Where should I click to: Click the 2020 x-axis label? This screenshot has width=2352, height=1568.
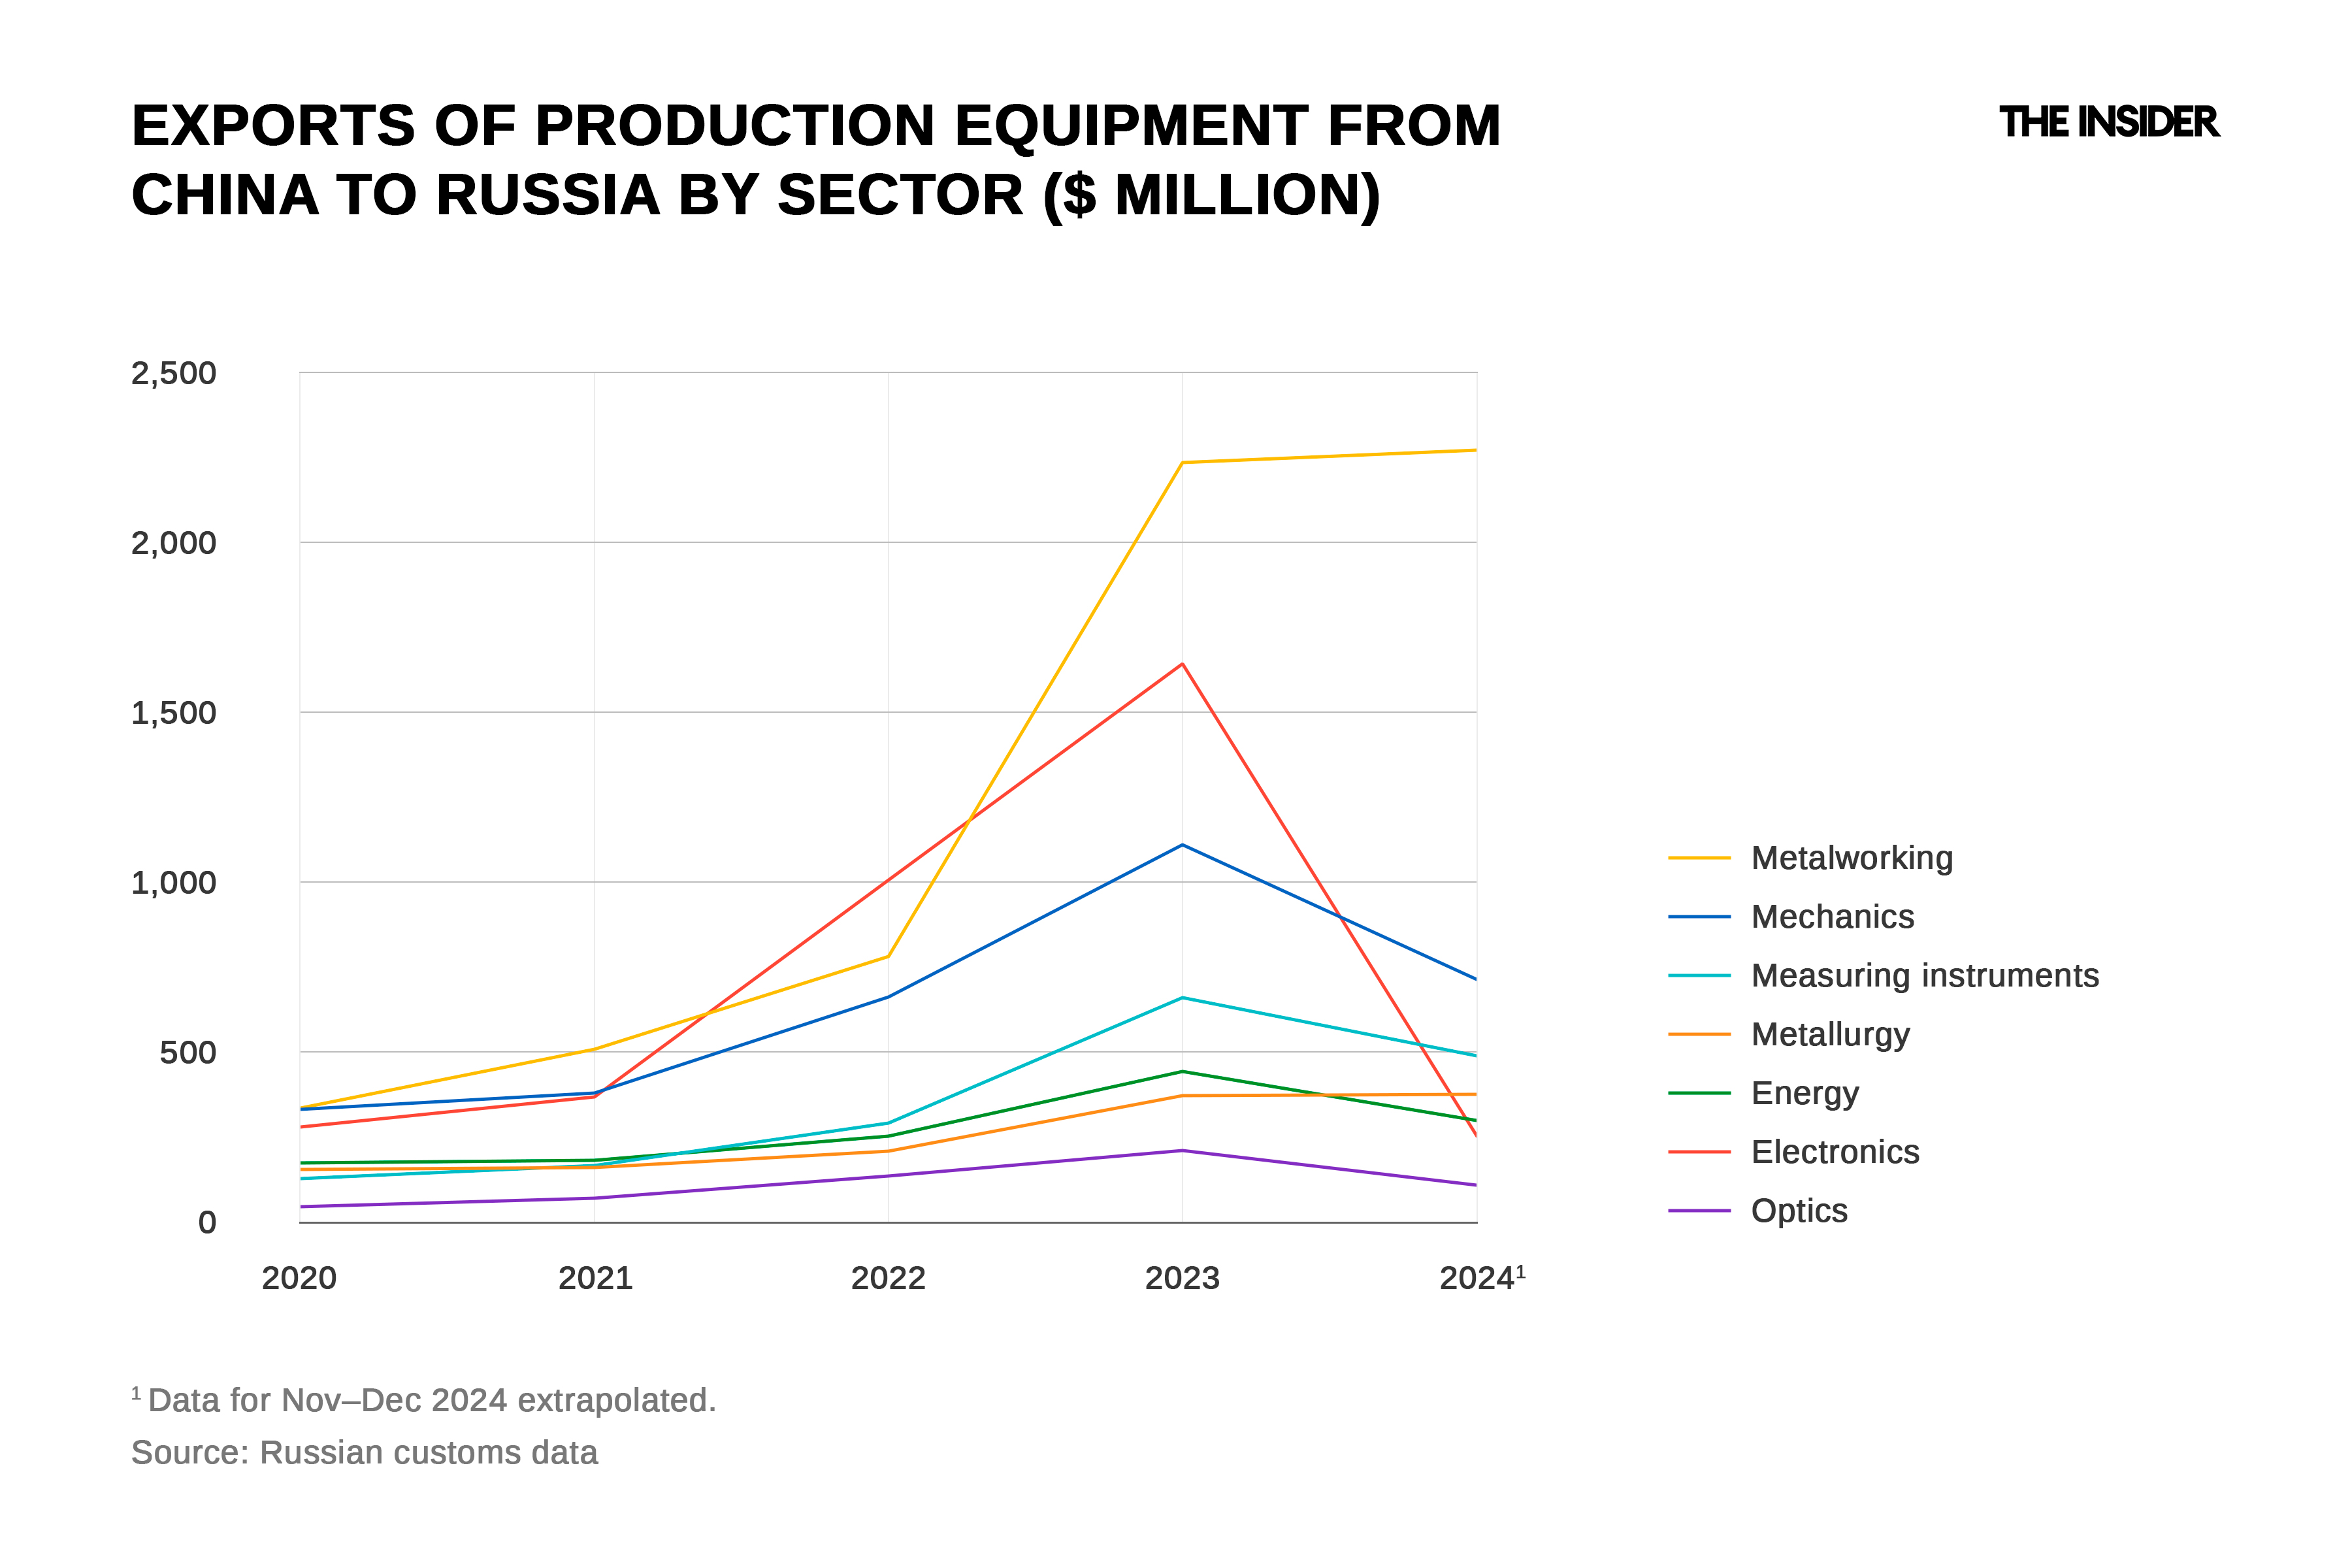(x=299, y=1278)
